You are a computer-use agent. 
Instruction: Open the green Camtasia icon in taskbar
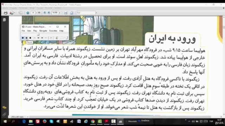coord(99,121)
